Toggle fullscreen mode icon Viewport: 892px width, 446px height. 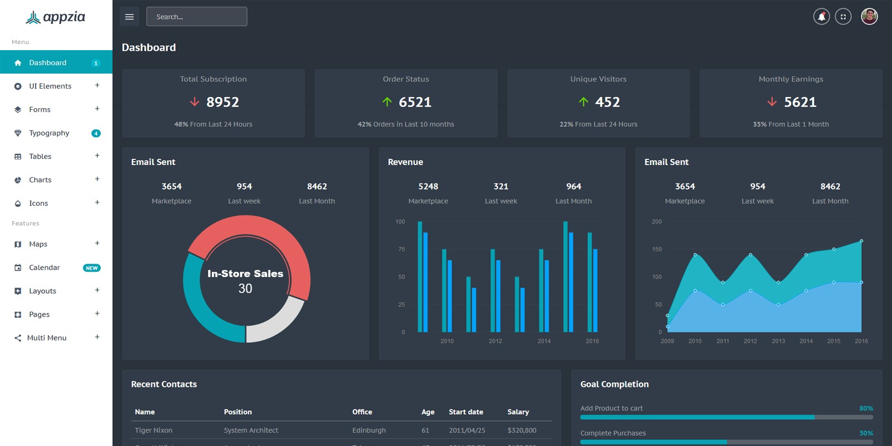coord(843,17)
